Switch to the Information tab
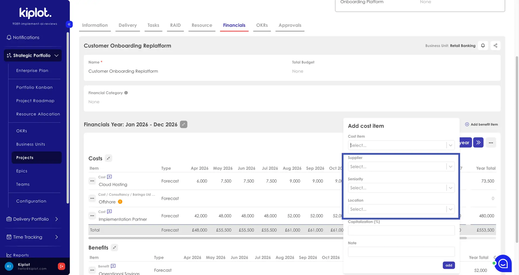This screenshot has height=275, width=519. 95,25
